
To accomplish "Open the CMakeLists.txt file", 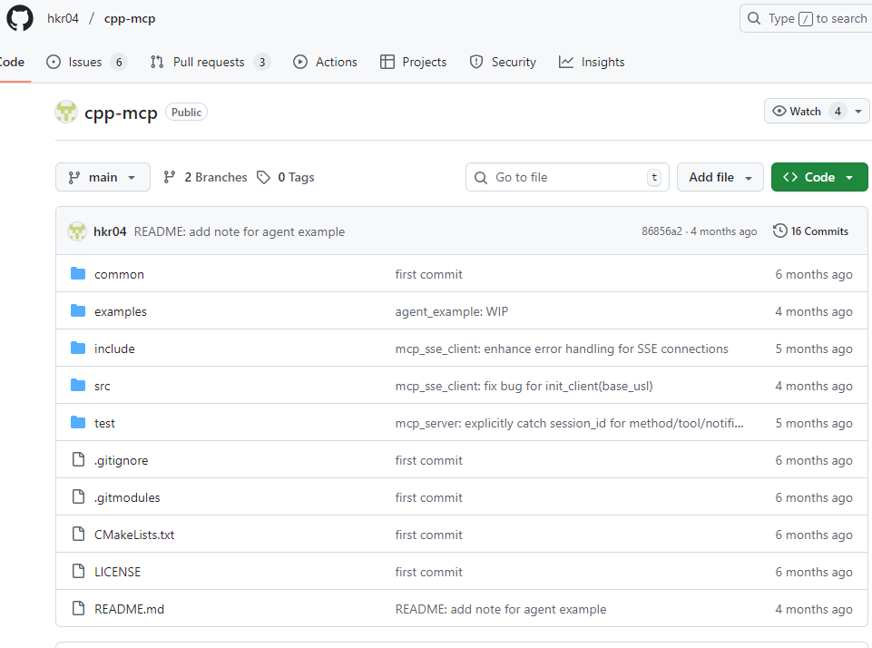I will coord(134,535).
